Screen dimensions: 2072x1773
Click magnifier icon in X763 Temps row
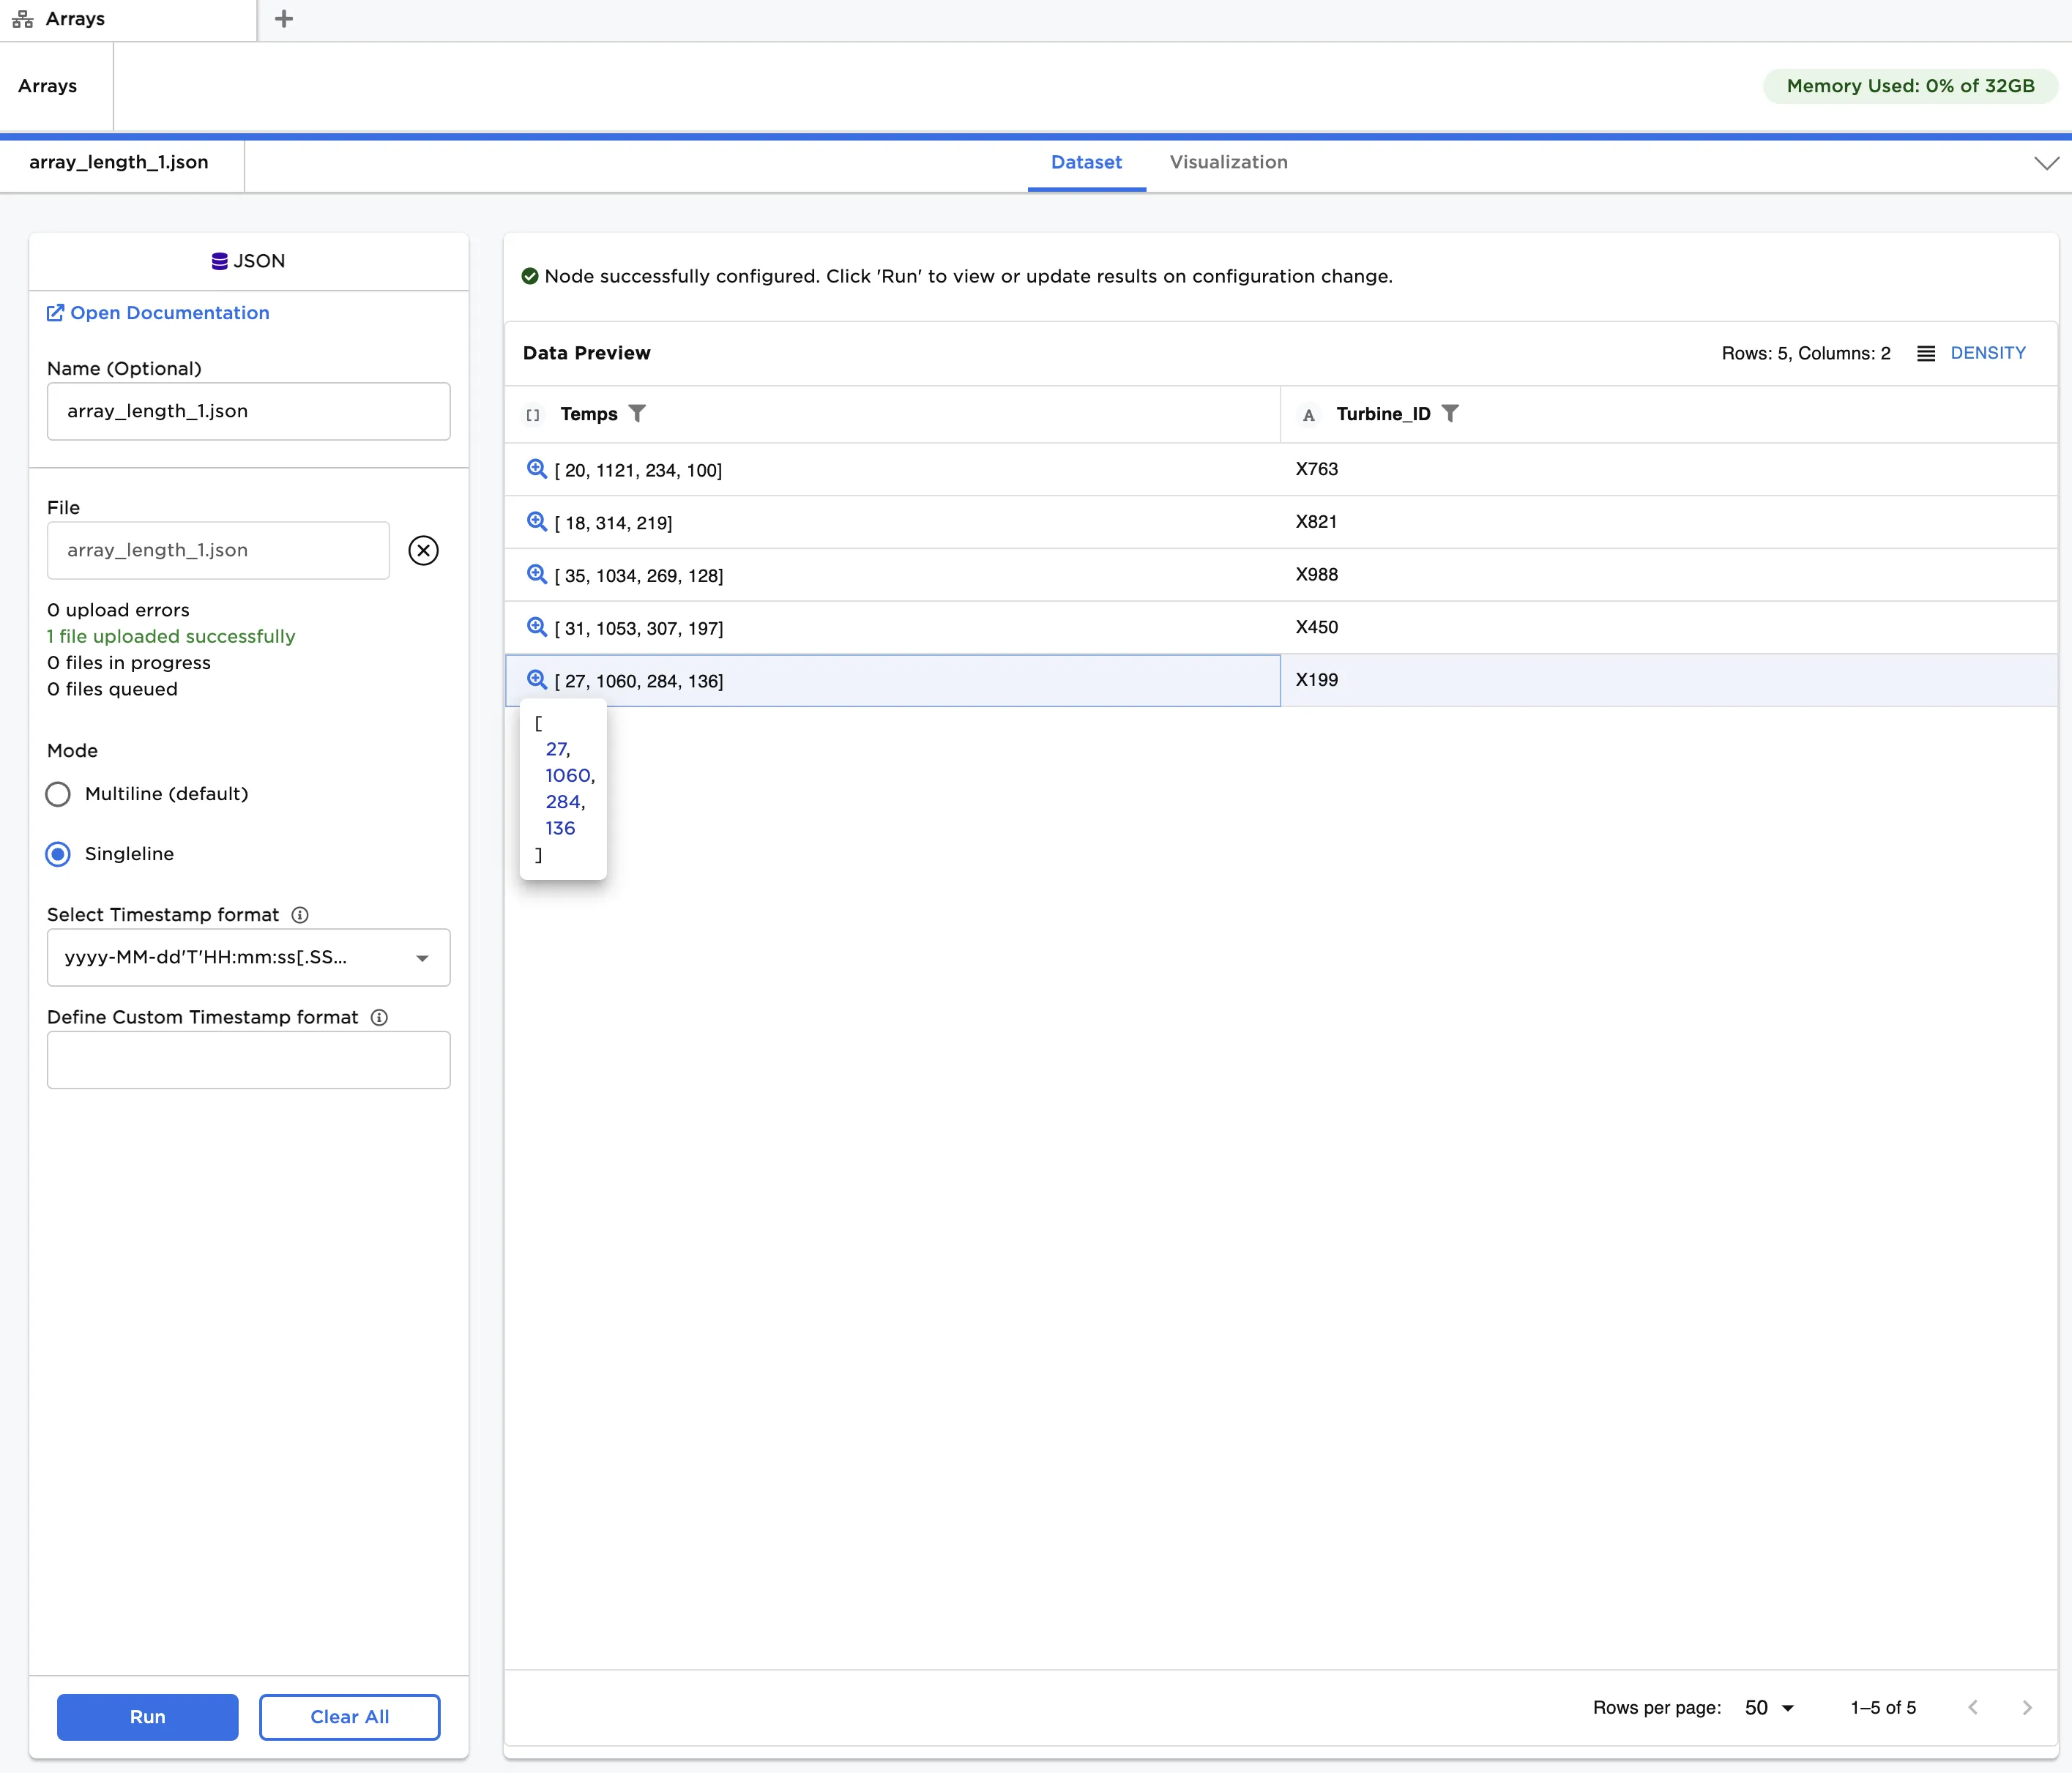coord(536,469)
